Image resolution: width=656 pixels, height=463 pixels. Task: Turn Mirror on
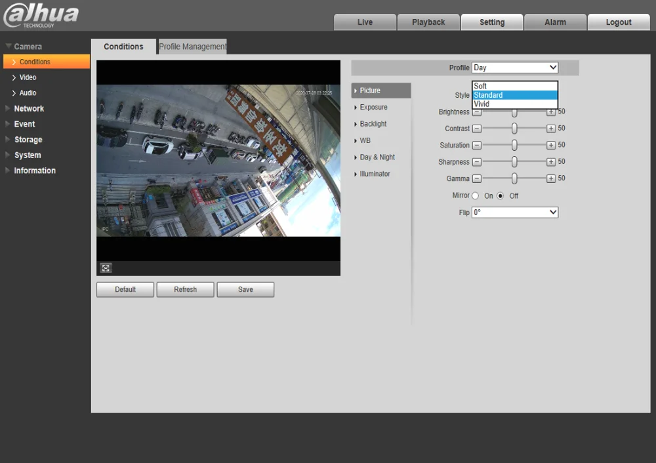[476, 195]
